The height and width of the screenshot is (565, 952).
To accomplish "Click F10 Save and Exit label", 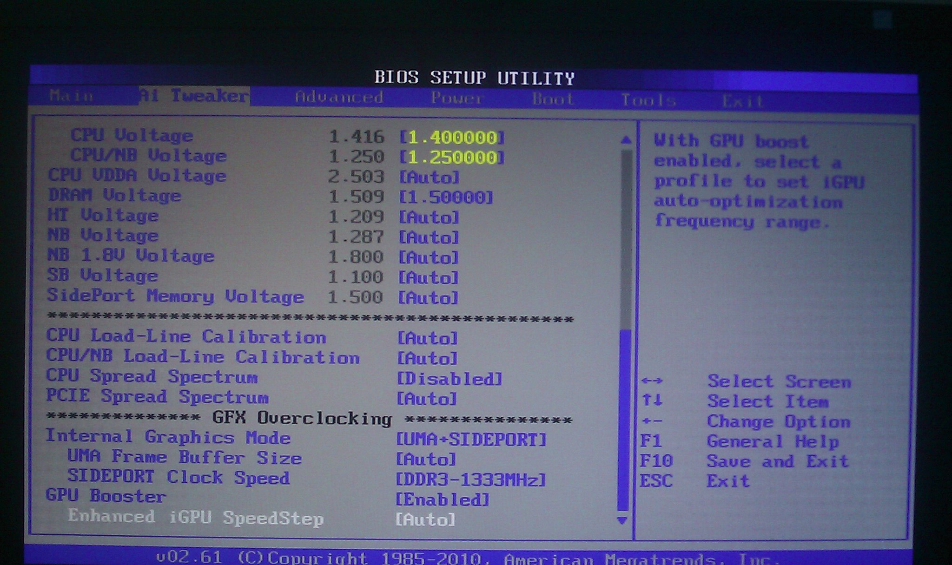I will click(777, 461).
